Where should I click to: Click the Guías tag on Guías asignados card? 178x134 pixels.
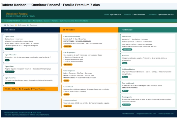tap(66, 80)
